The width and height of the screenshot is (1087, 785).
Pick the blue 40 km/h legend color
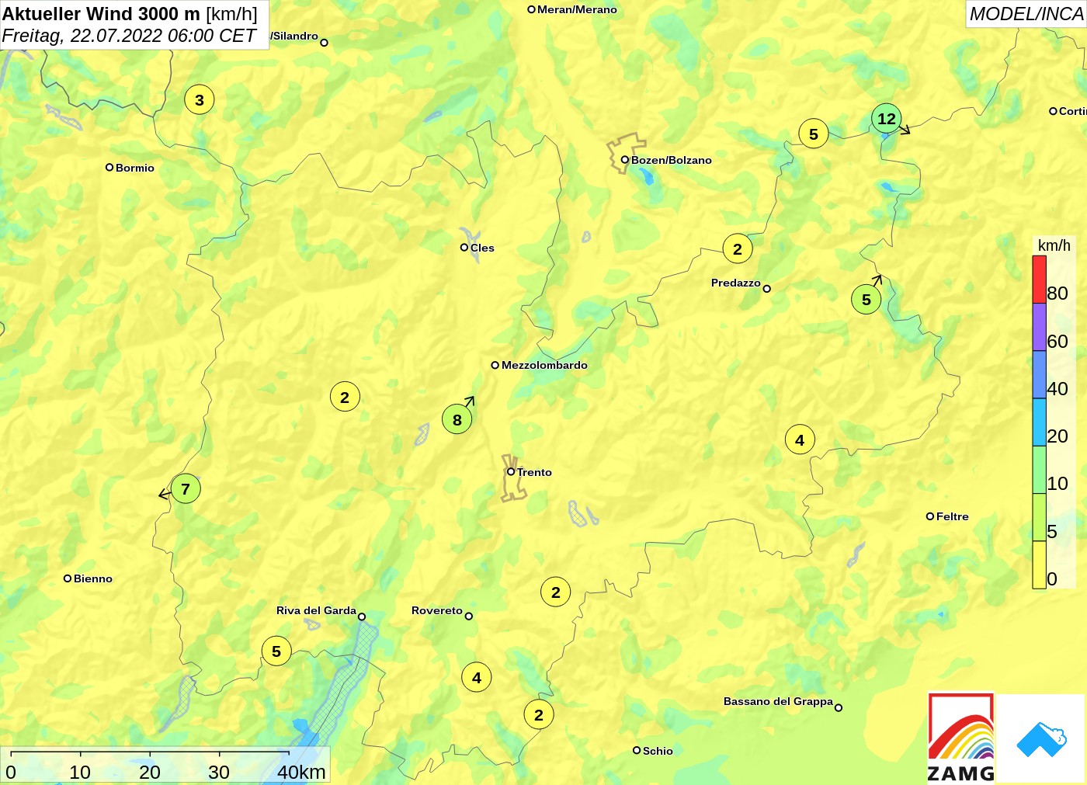(1039, 374)
